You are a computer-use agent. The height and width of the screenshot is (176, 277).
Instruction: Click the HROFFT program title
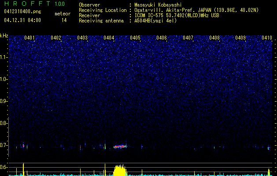27,4
